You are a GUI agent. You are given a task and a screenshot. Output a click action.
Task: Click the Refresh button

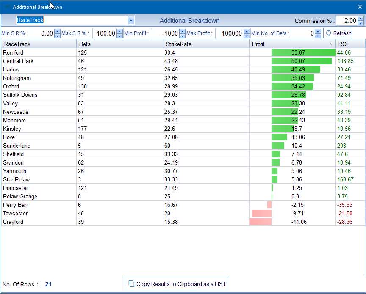pos(338,33)
